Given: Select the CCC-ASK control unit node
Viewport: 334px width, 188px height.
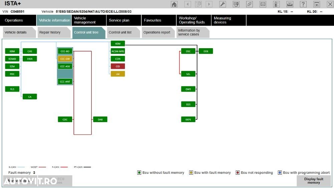Looking at the screenshot, I should (x=65, y=66).
